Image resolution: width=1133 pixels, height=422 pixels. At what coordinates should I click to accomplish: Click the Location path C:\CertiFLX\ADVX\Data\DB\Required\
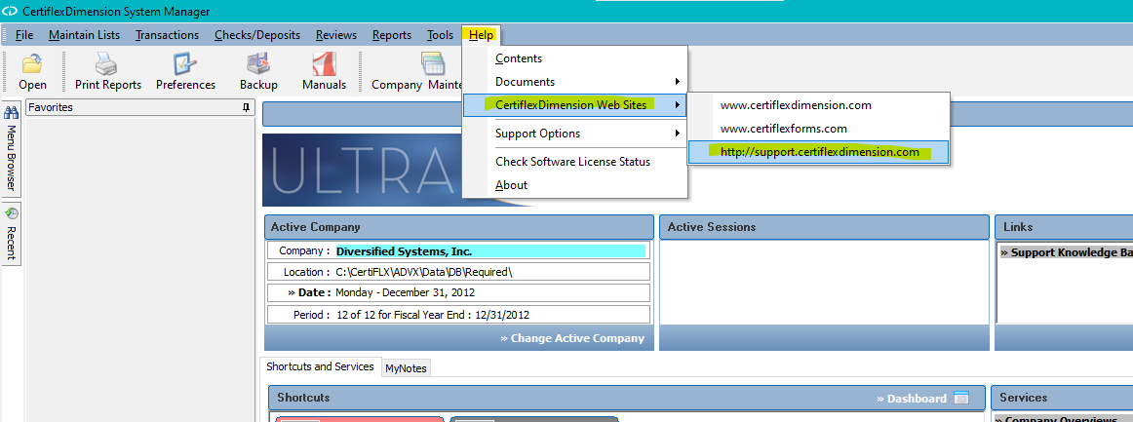425,272
